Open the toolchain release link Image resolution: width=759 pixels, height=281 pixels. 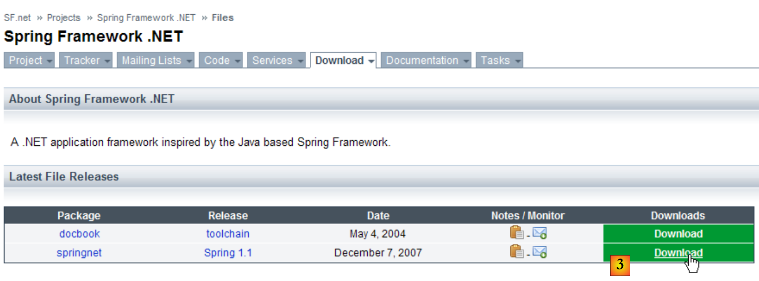[x=228, y=234]
